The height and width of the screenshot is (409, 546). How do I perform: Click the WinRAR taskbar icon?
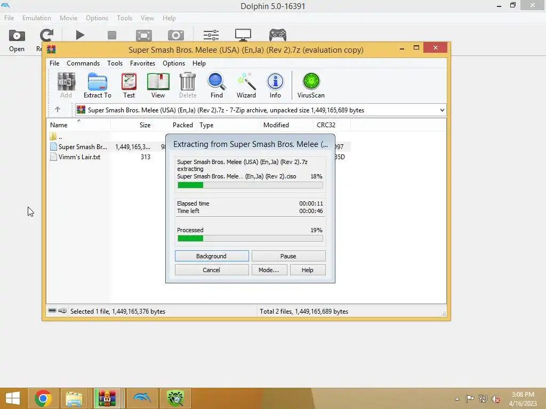(107, 398)
